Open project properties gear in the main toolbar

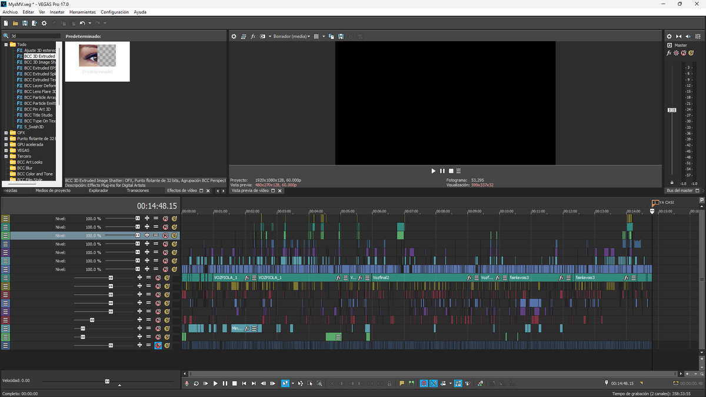point(44,23)
